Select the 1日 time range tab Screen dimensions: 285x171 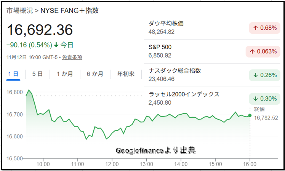(x=13, y=74)
